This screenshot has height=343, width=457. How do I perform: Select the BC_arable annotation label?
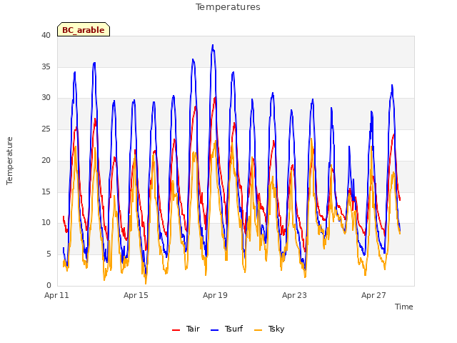[x=84, y=30]
